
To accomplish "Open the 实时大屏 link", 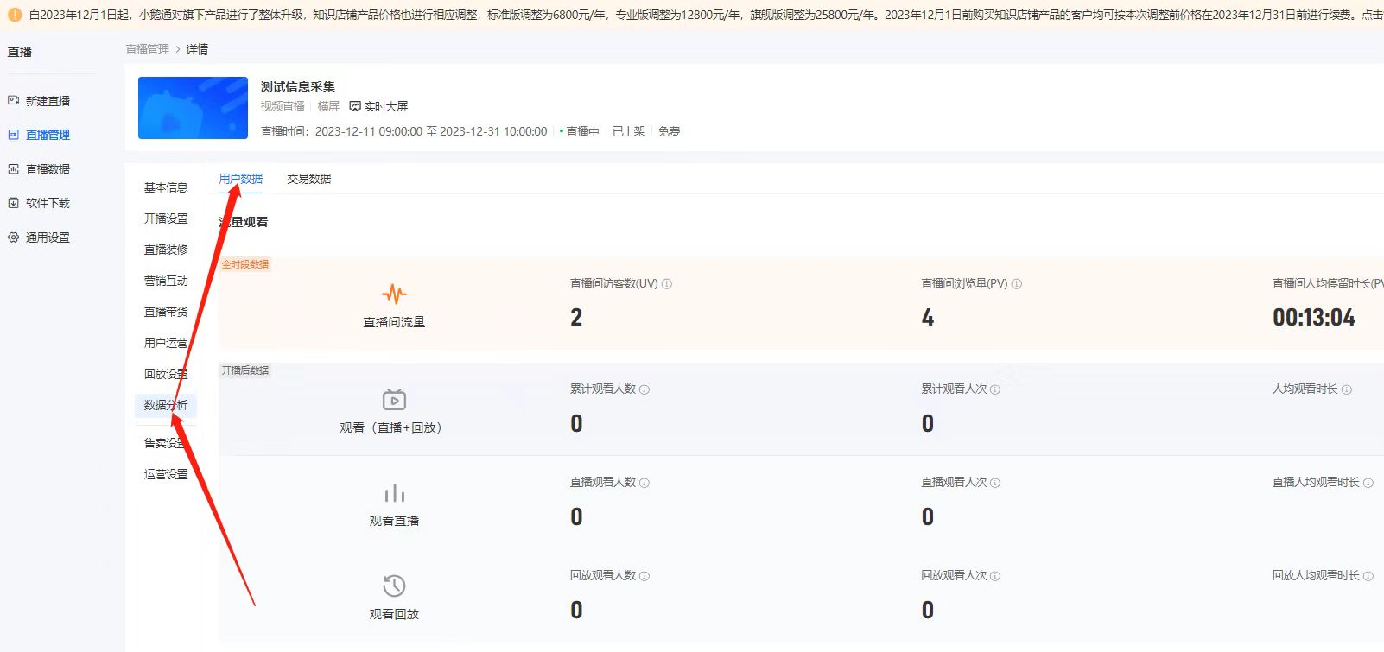I will pyautogui.click(x=385, y=106).
